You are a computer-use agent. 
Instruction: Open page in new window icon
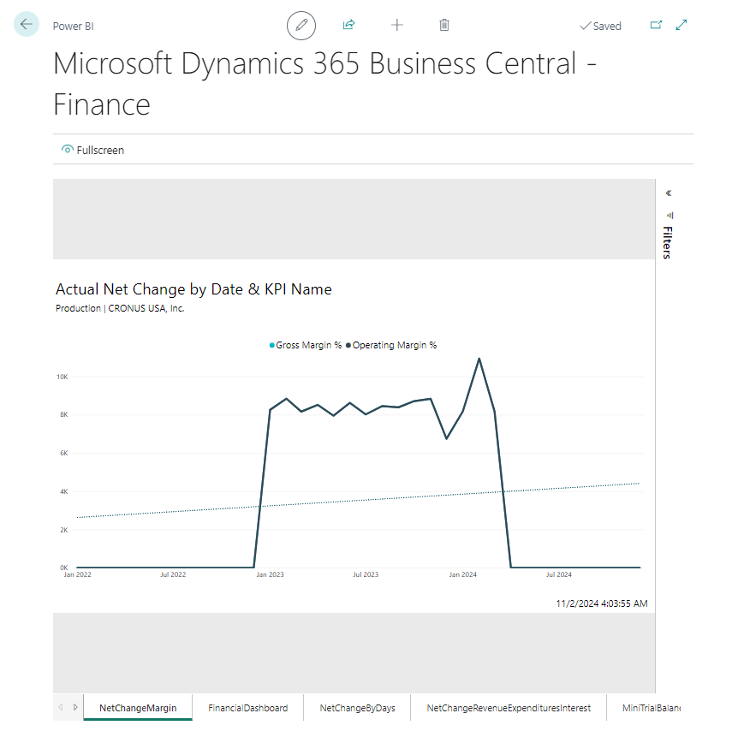point(656,26)
